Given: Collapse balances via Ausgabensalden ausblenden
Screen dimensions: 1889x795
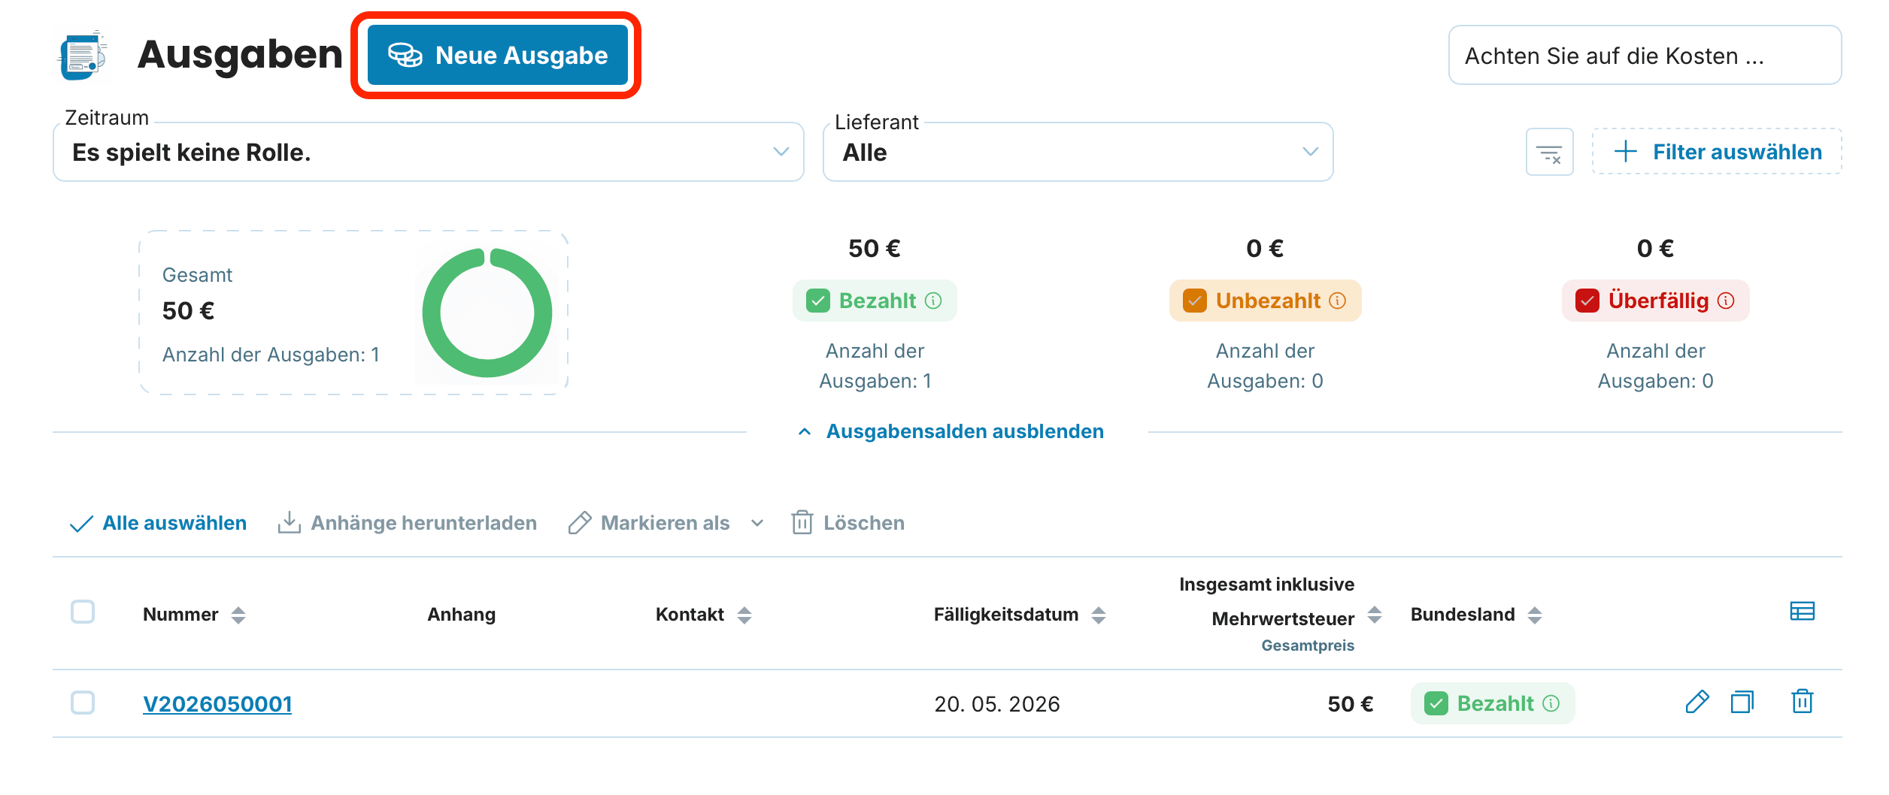Looking at the screenshot, I should 951,431.
